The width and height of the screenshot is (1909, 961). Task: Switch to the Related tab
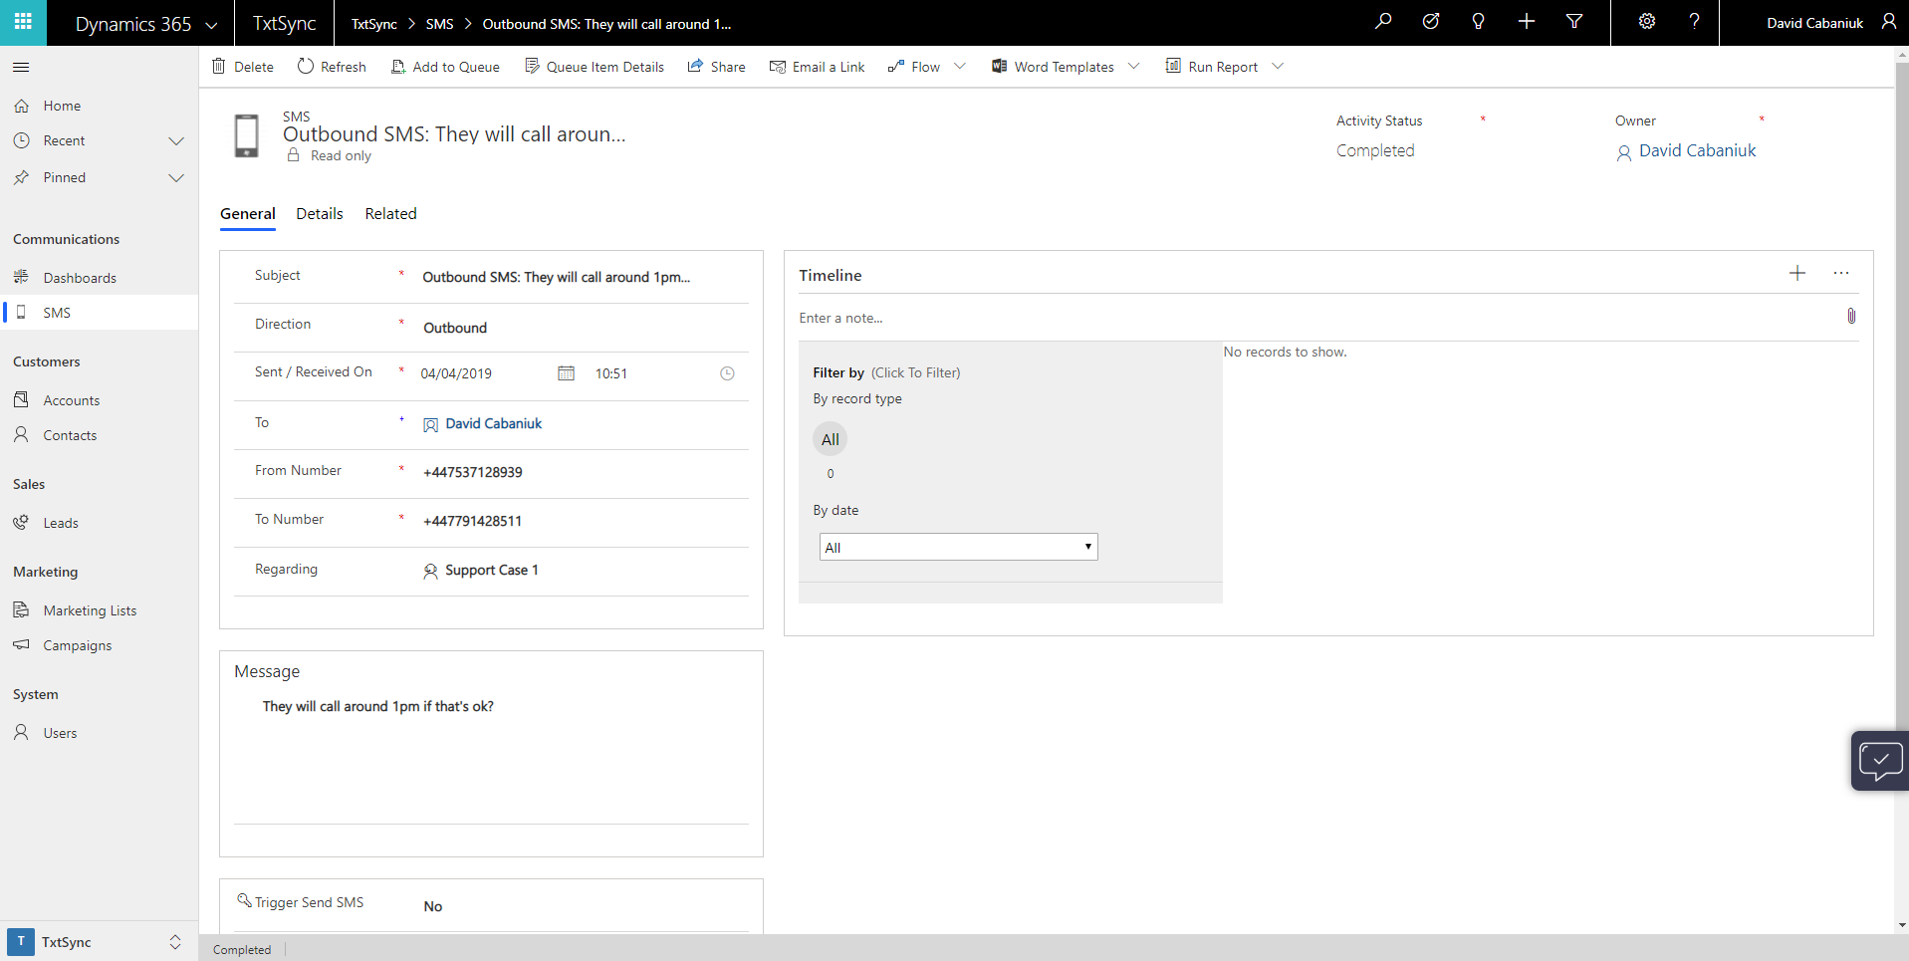click(390, 214)
